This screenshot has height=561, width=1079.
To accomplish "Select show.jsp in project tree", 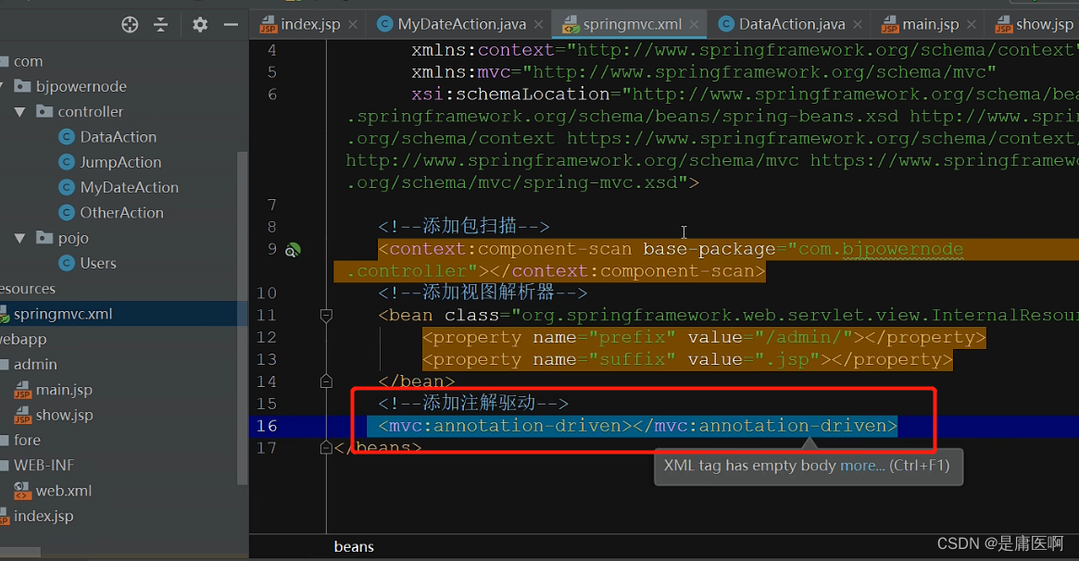I will (64, 416).
